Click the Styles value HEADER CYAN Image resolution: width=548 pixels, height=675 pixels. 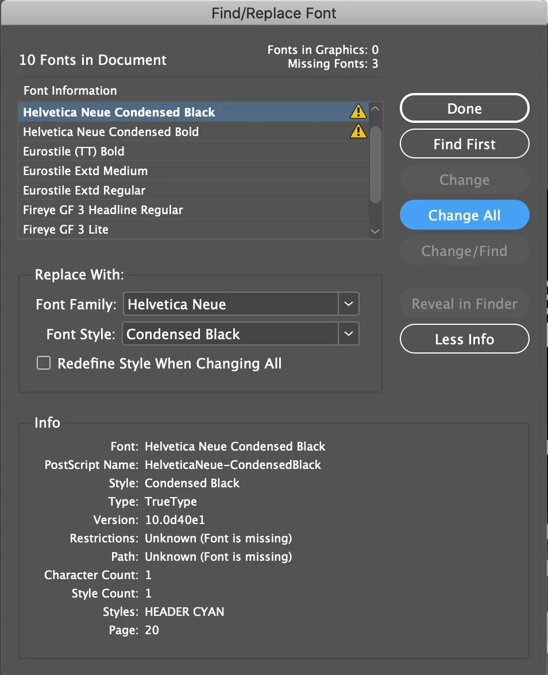(x=184, y=611)
